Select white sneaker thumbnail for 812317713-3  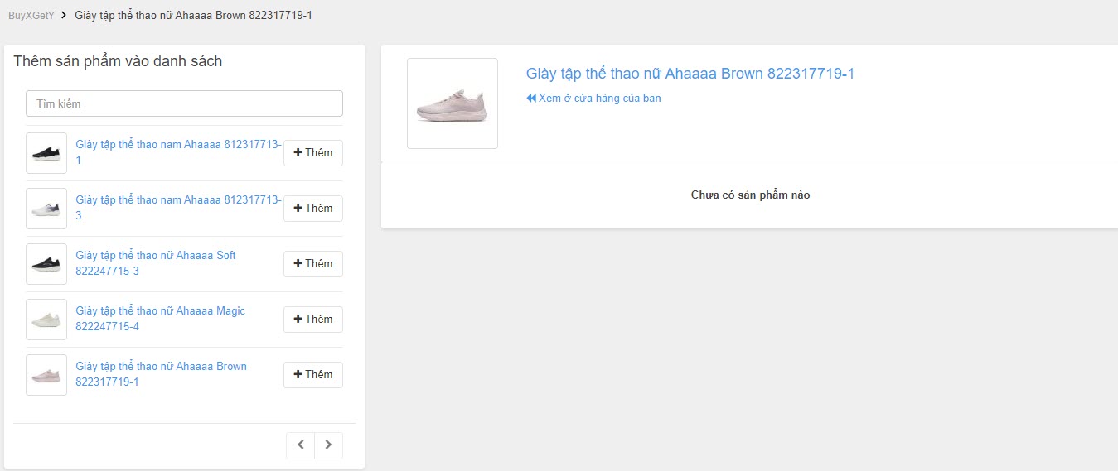(46, 209)
